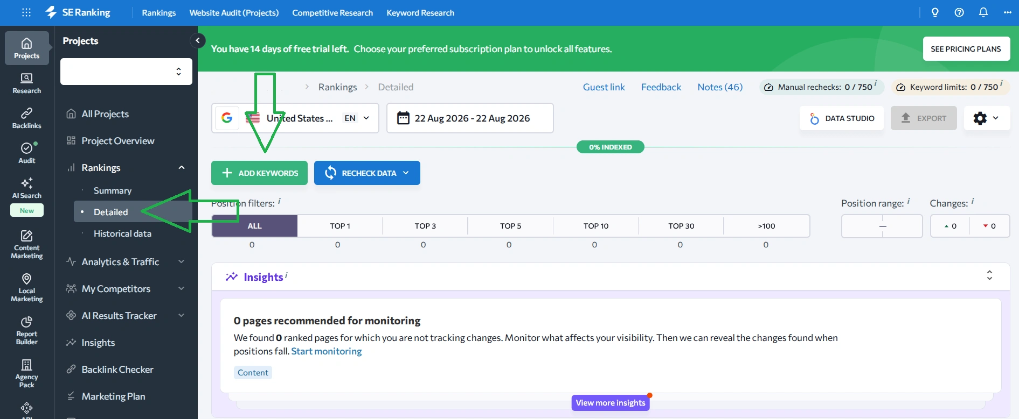Select the TOP 10 filter
Viewport: 1019px width, 419px height.
[595, 226]
